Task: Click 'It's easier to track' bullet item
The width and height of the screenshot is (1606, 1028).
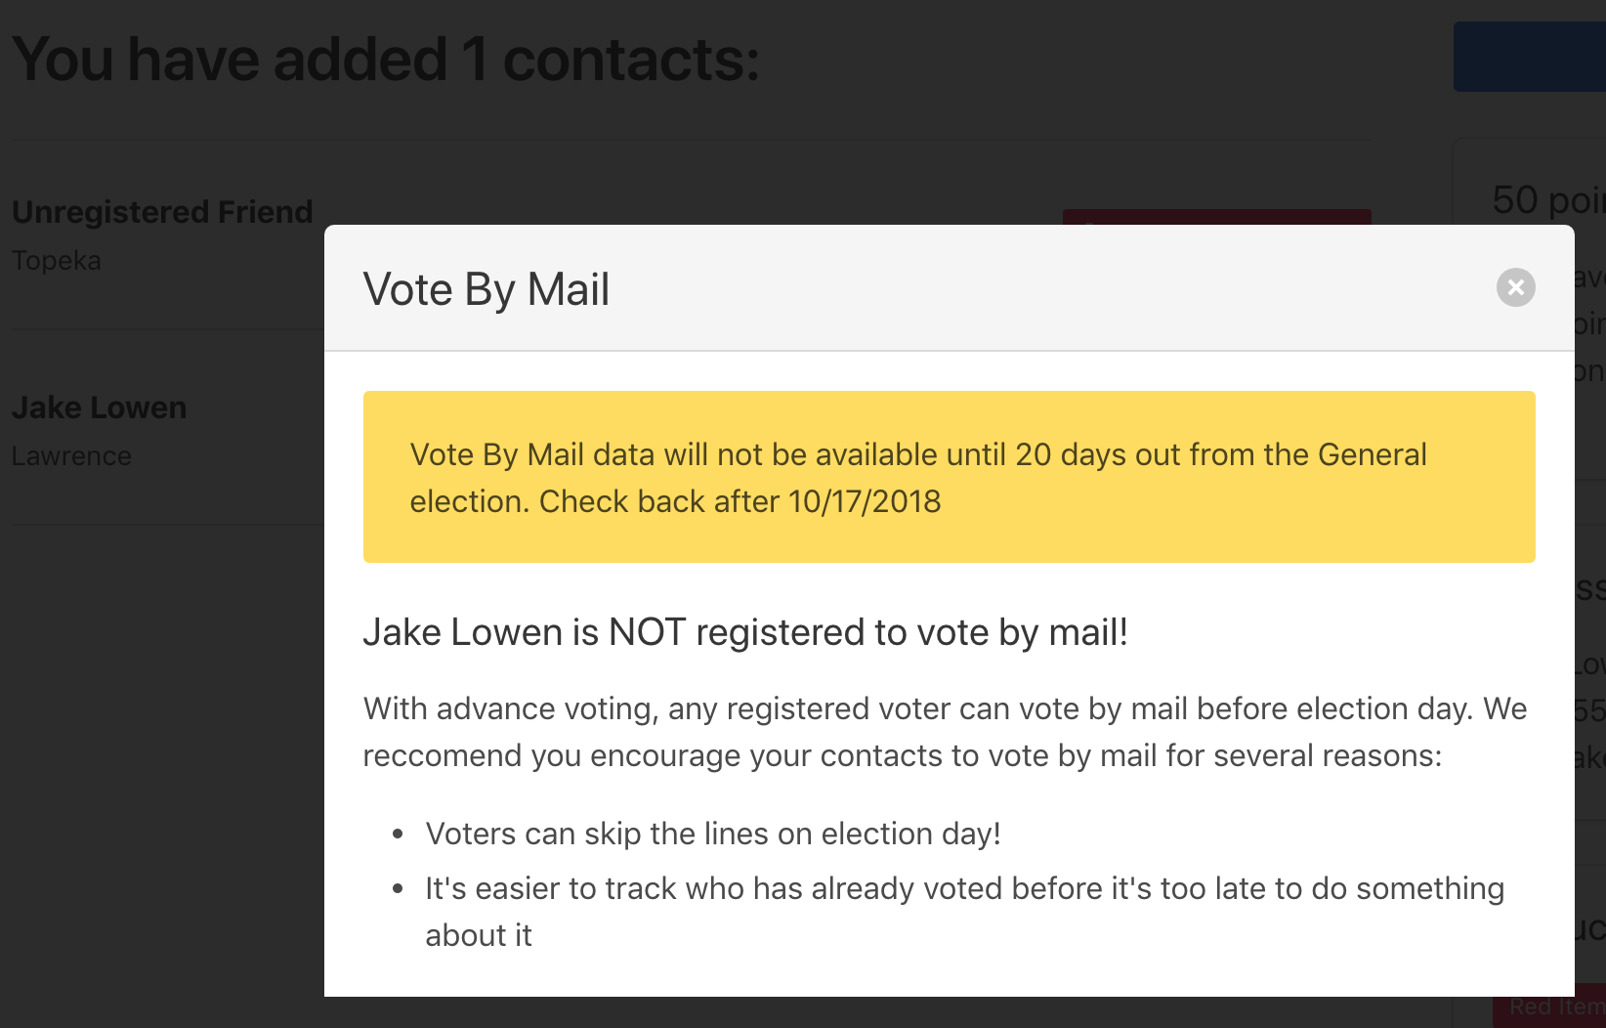Action: (964, 912)
